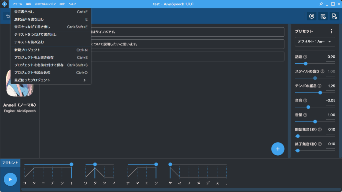Open the デフォルト preset dropdown

pyautogui.click(x=315, y=41)
